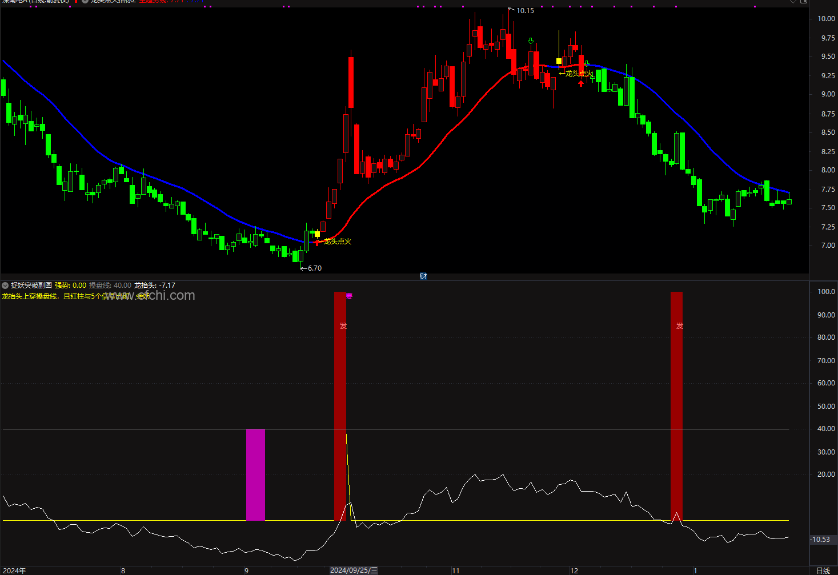This screenshot has width=838, height=575.
Task: Click the yellow signal square on the December candle
Action: coord(559,61)
